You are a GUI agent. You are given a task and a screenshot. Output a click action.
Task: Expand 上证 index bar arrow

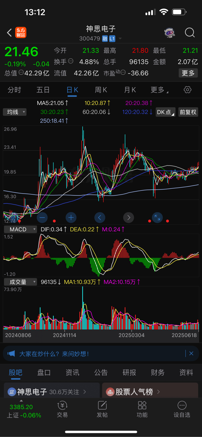pyautogui.click(x=21, y=401)
